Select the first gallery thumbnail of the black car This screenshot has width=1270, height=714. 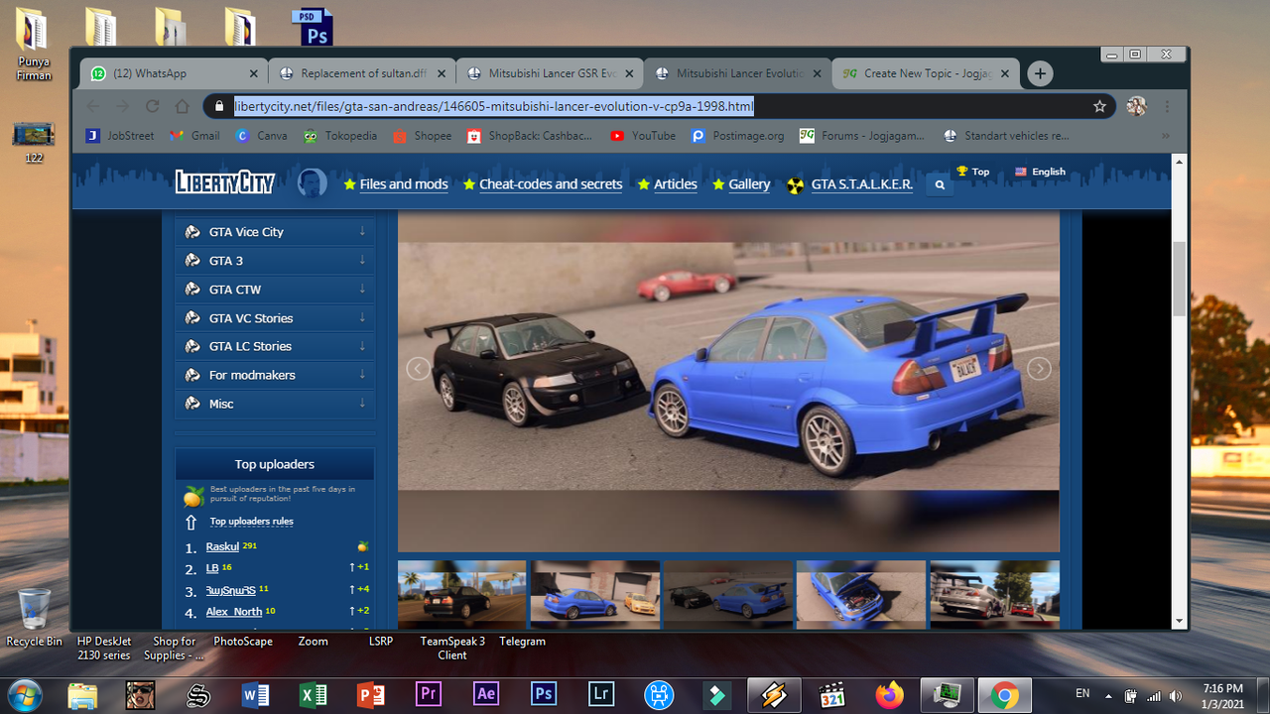461,594
